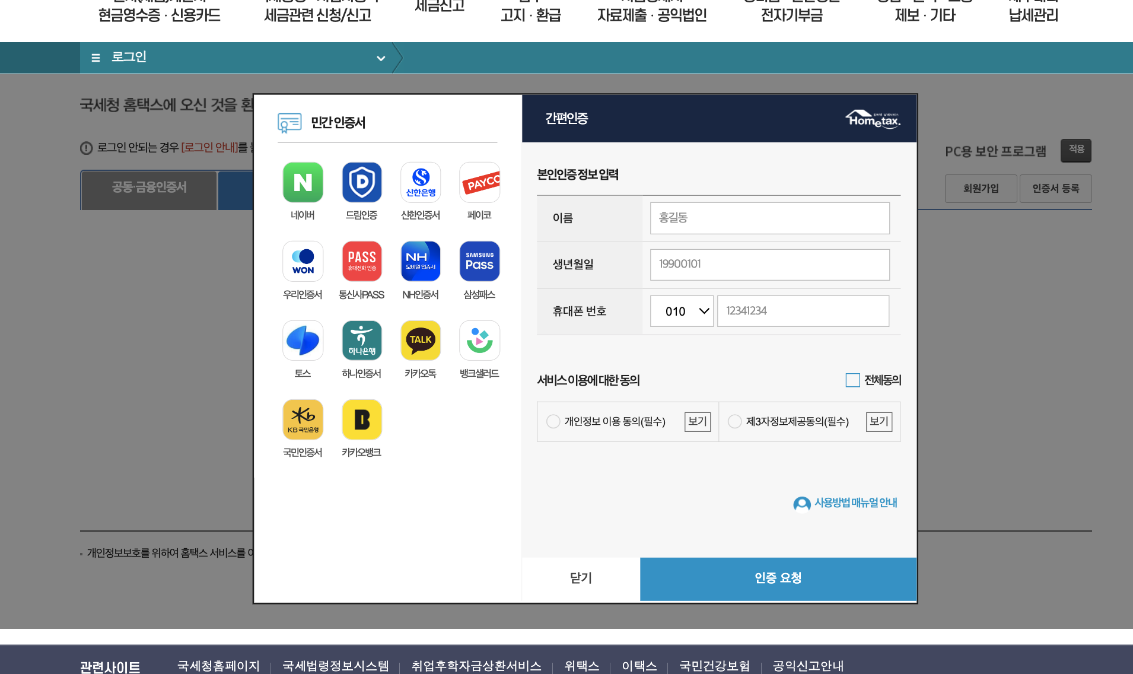
Task: Open 국민건강보험 footer link
Action: tap(714, 666)
